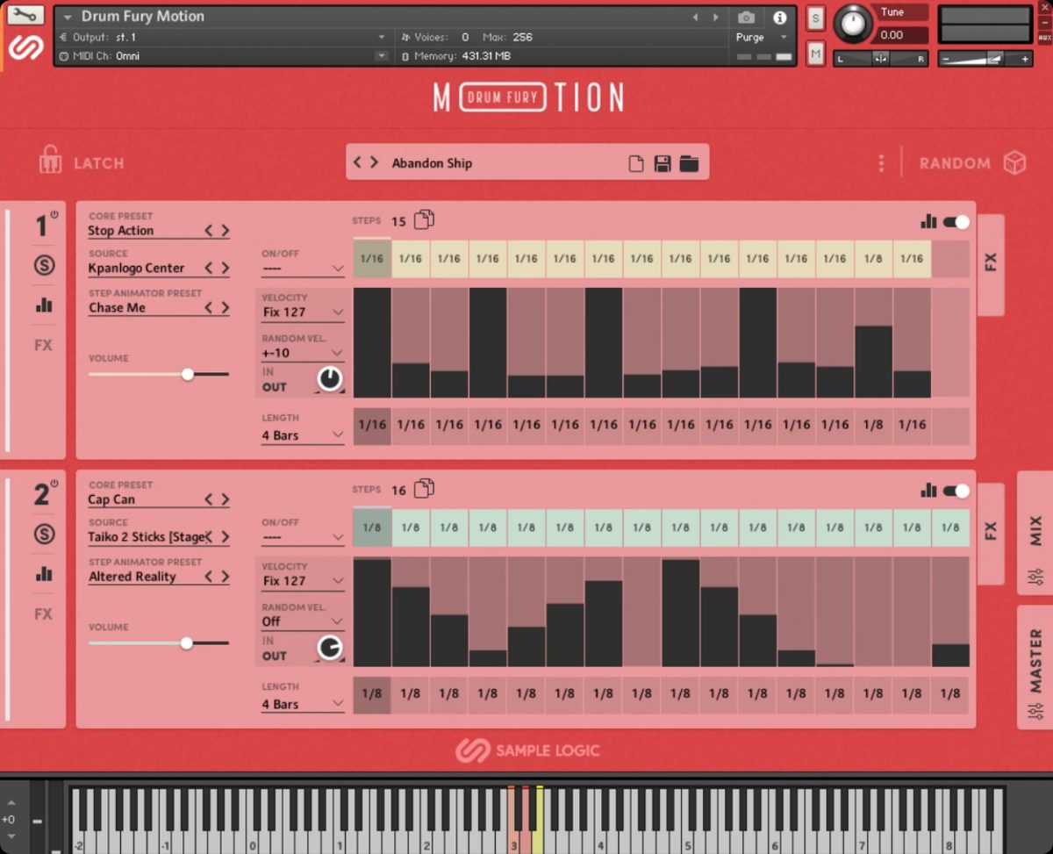
Task: Click core 2 velocity In/Out knob
Action: [x=330, y=648]
